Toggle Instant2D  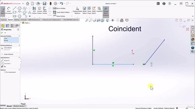[x=99, y=10]
